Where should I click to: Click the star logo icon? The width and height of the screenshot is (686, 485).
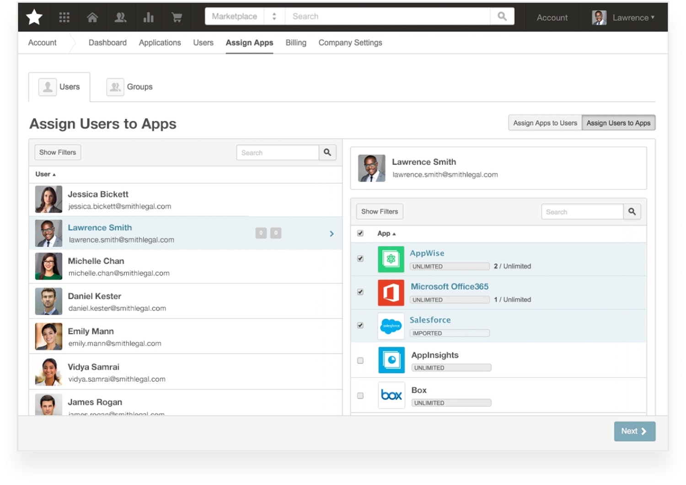34,17
